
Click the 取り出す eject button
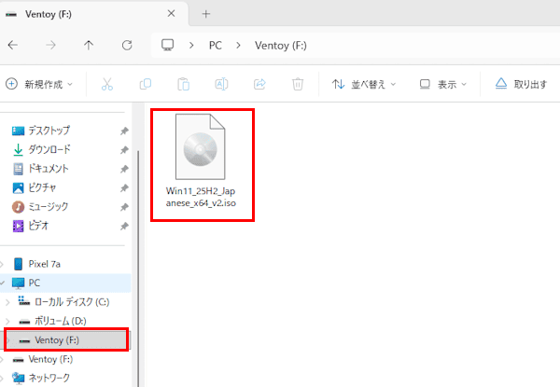(x=521, y=84)
